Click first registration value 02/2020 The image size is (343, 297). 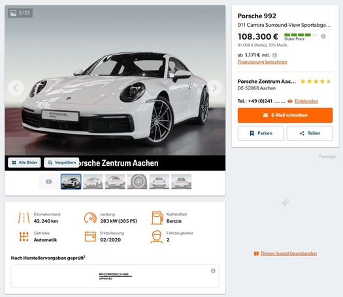[x=110, y=240]
